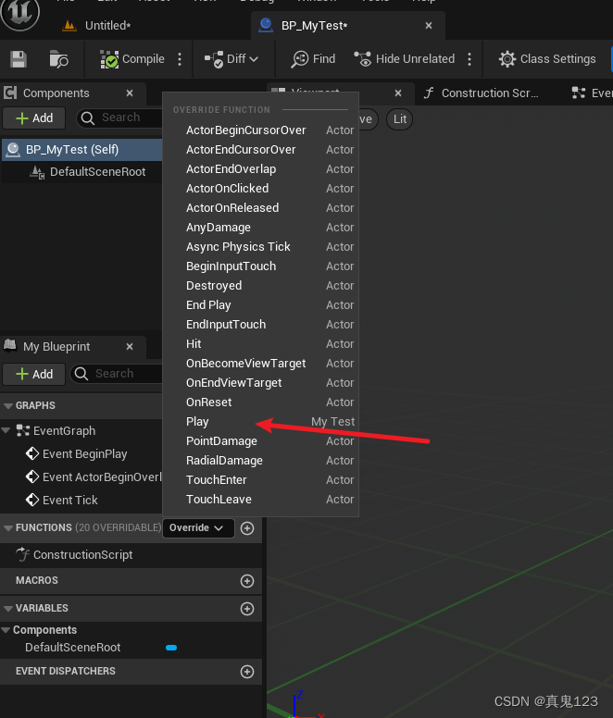
Task: Click Add button in Components panel
Action: (x=34, y=118)
